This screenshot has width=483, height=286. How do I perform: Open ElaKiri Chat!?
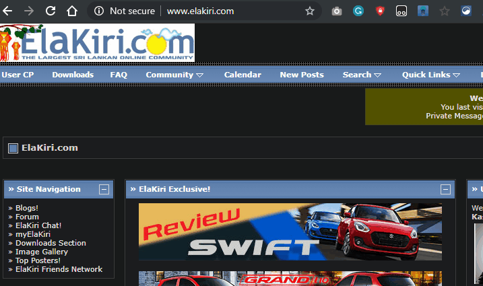point(38,225)
